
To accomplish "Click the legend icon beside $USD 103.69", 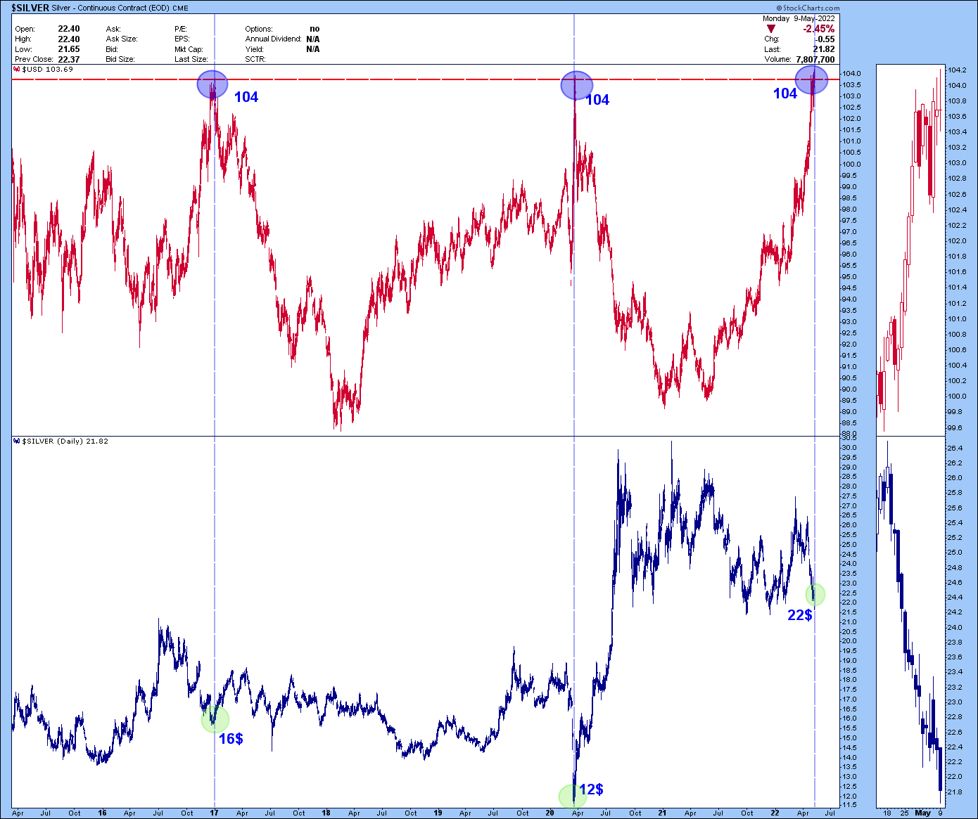I will [16, 70].
